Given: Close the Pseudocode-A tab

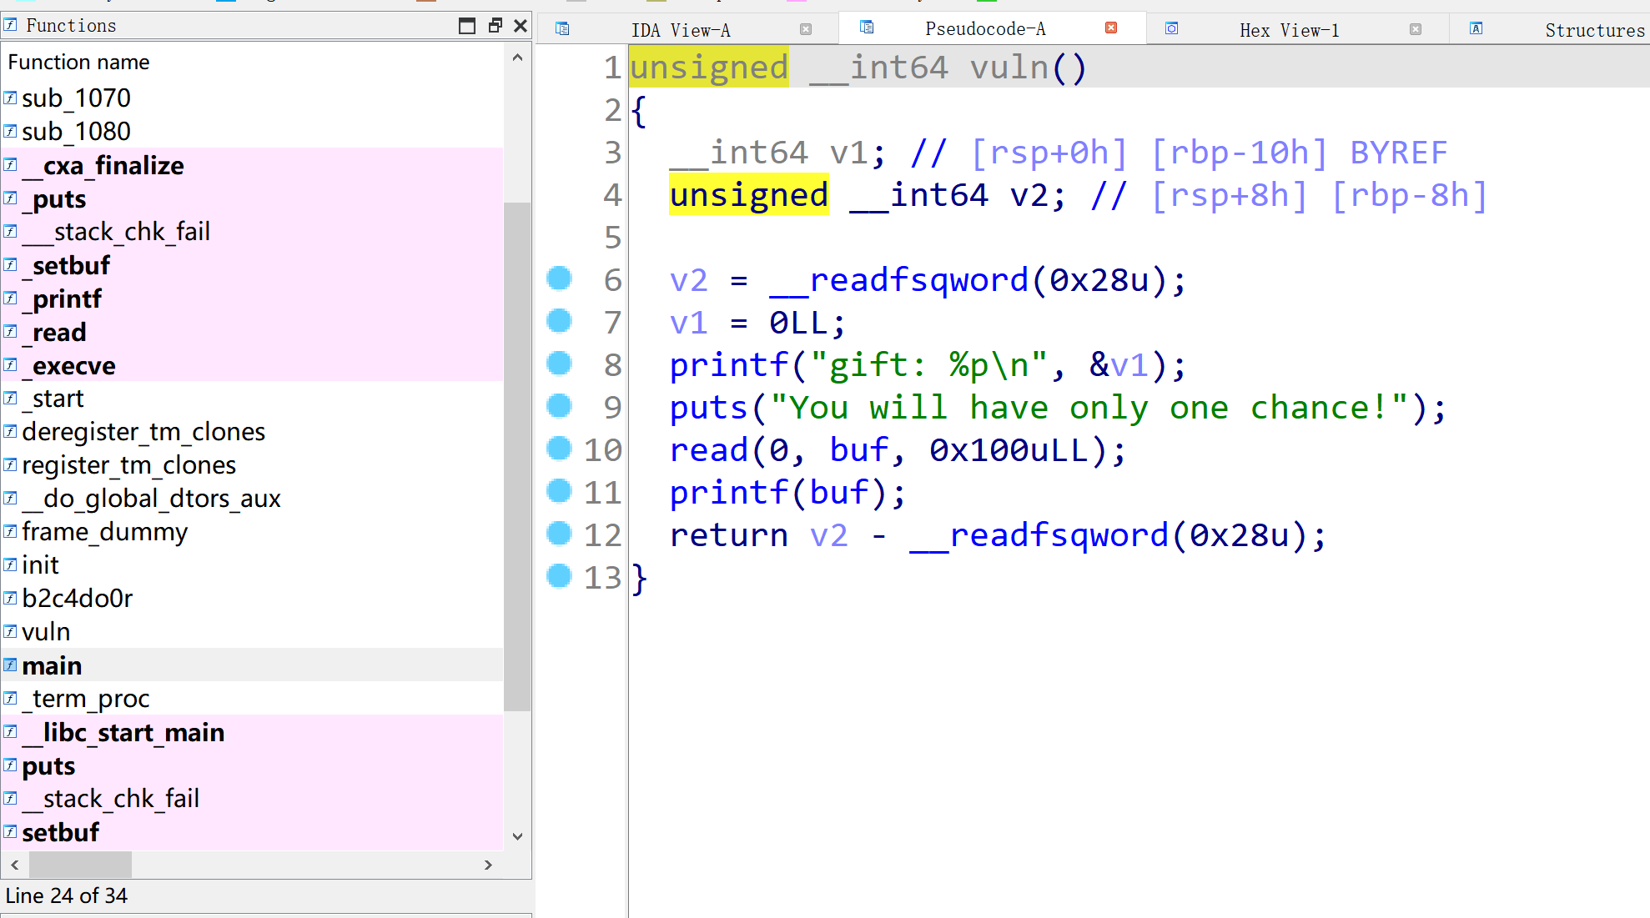Looking at the screenshot, I should click(x=1111, y=28).
